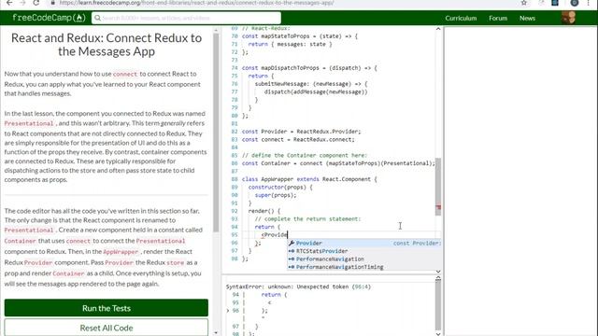Open the News menu item
The height and width of the screenshot is (336, 598).
coord(527,18)
